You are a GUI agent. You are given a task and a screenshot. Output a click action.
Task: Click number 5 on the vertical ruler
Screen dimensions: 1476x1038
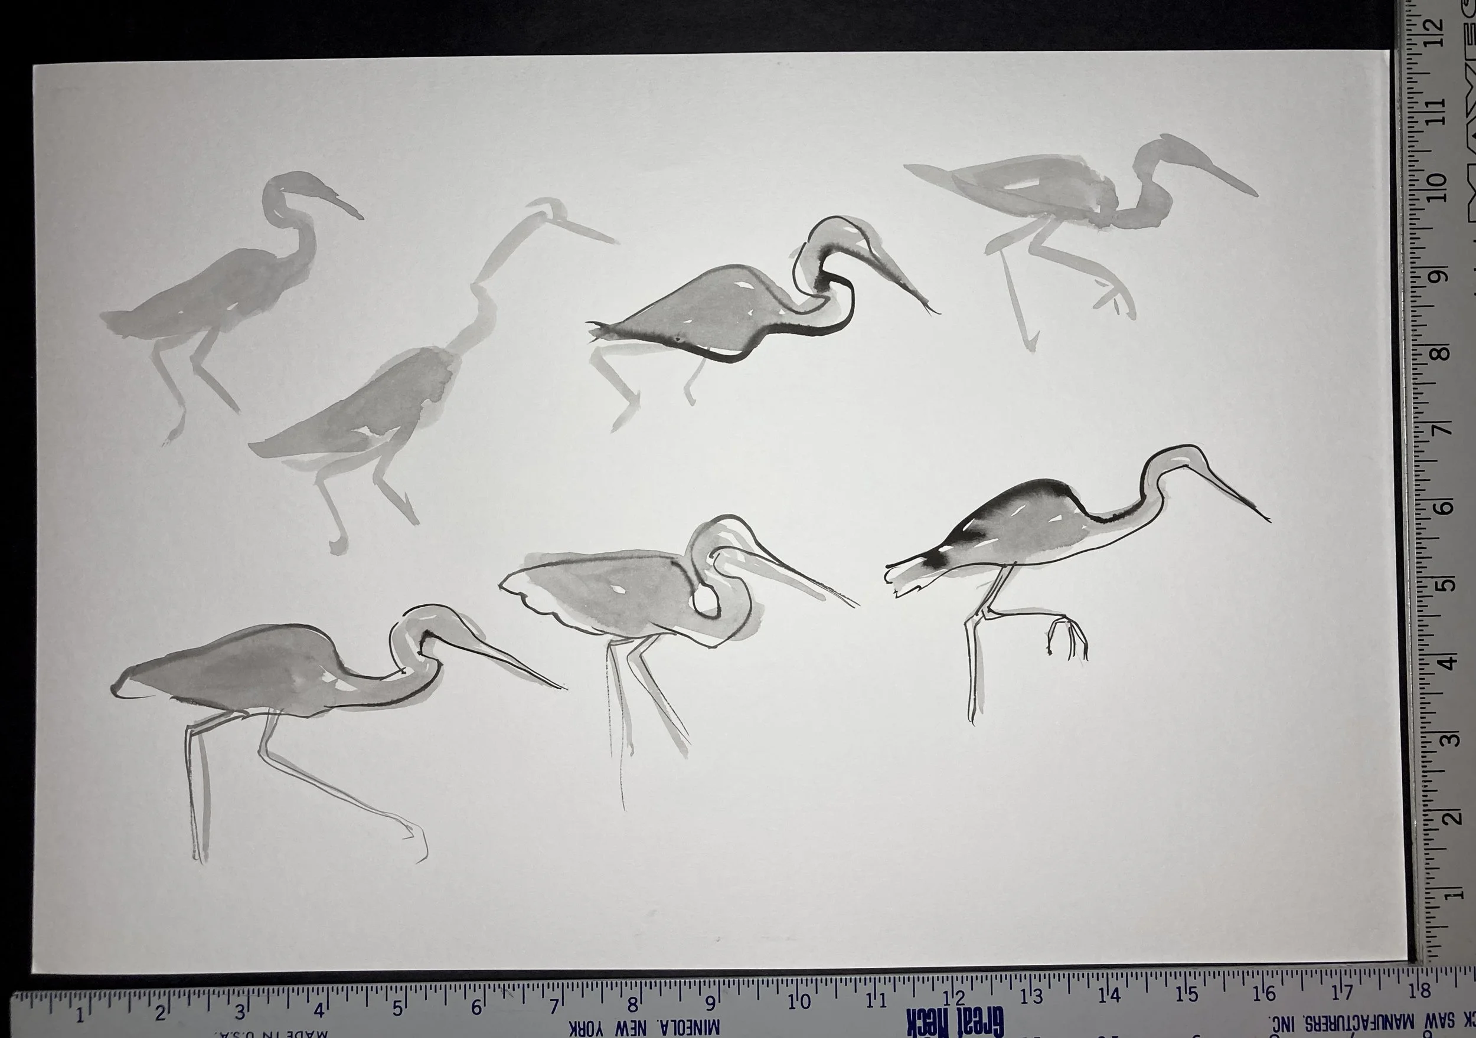tap(1447, 585)
